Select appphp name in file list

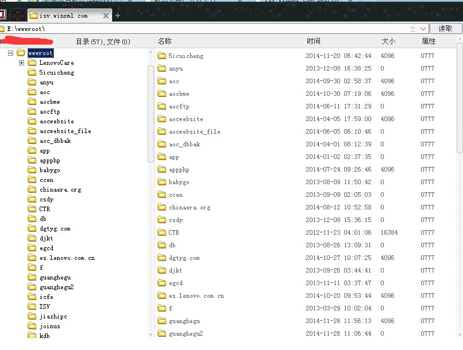pos(179,169)
